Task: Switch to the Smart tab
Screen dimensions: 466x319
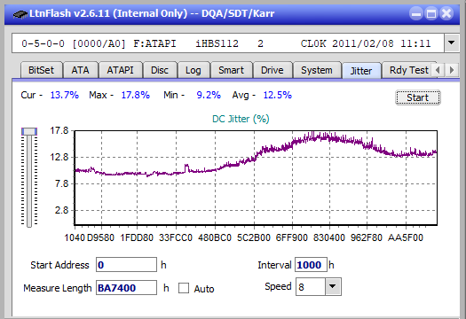Action: click(231, 70)
